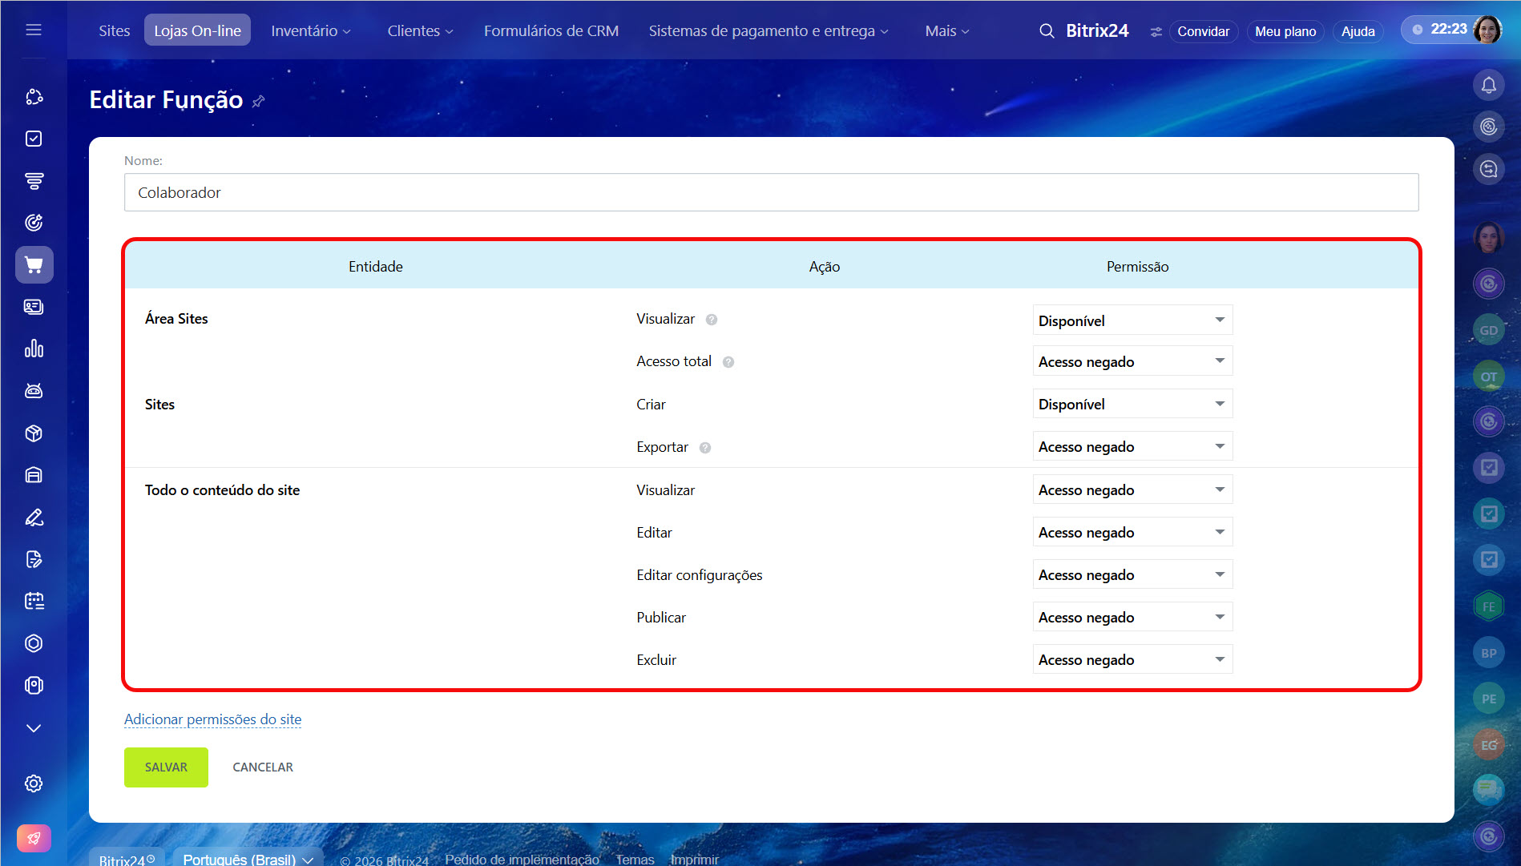Click the shopping cart sidebar icon
The width and height of the screenshot is (1521, 866).
click(x=34, y=265)
